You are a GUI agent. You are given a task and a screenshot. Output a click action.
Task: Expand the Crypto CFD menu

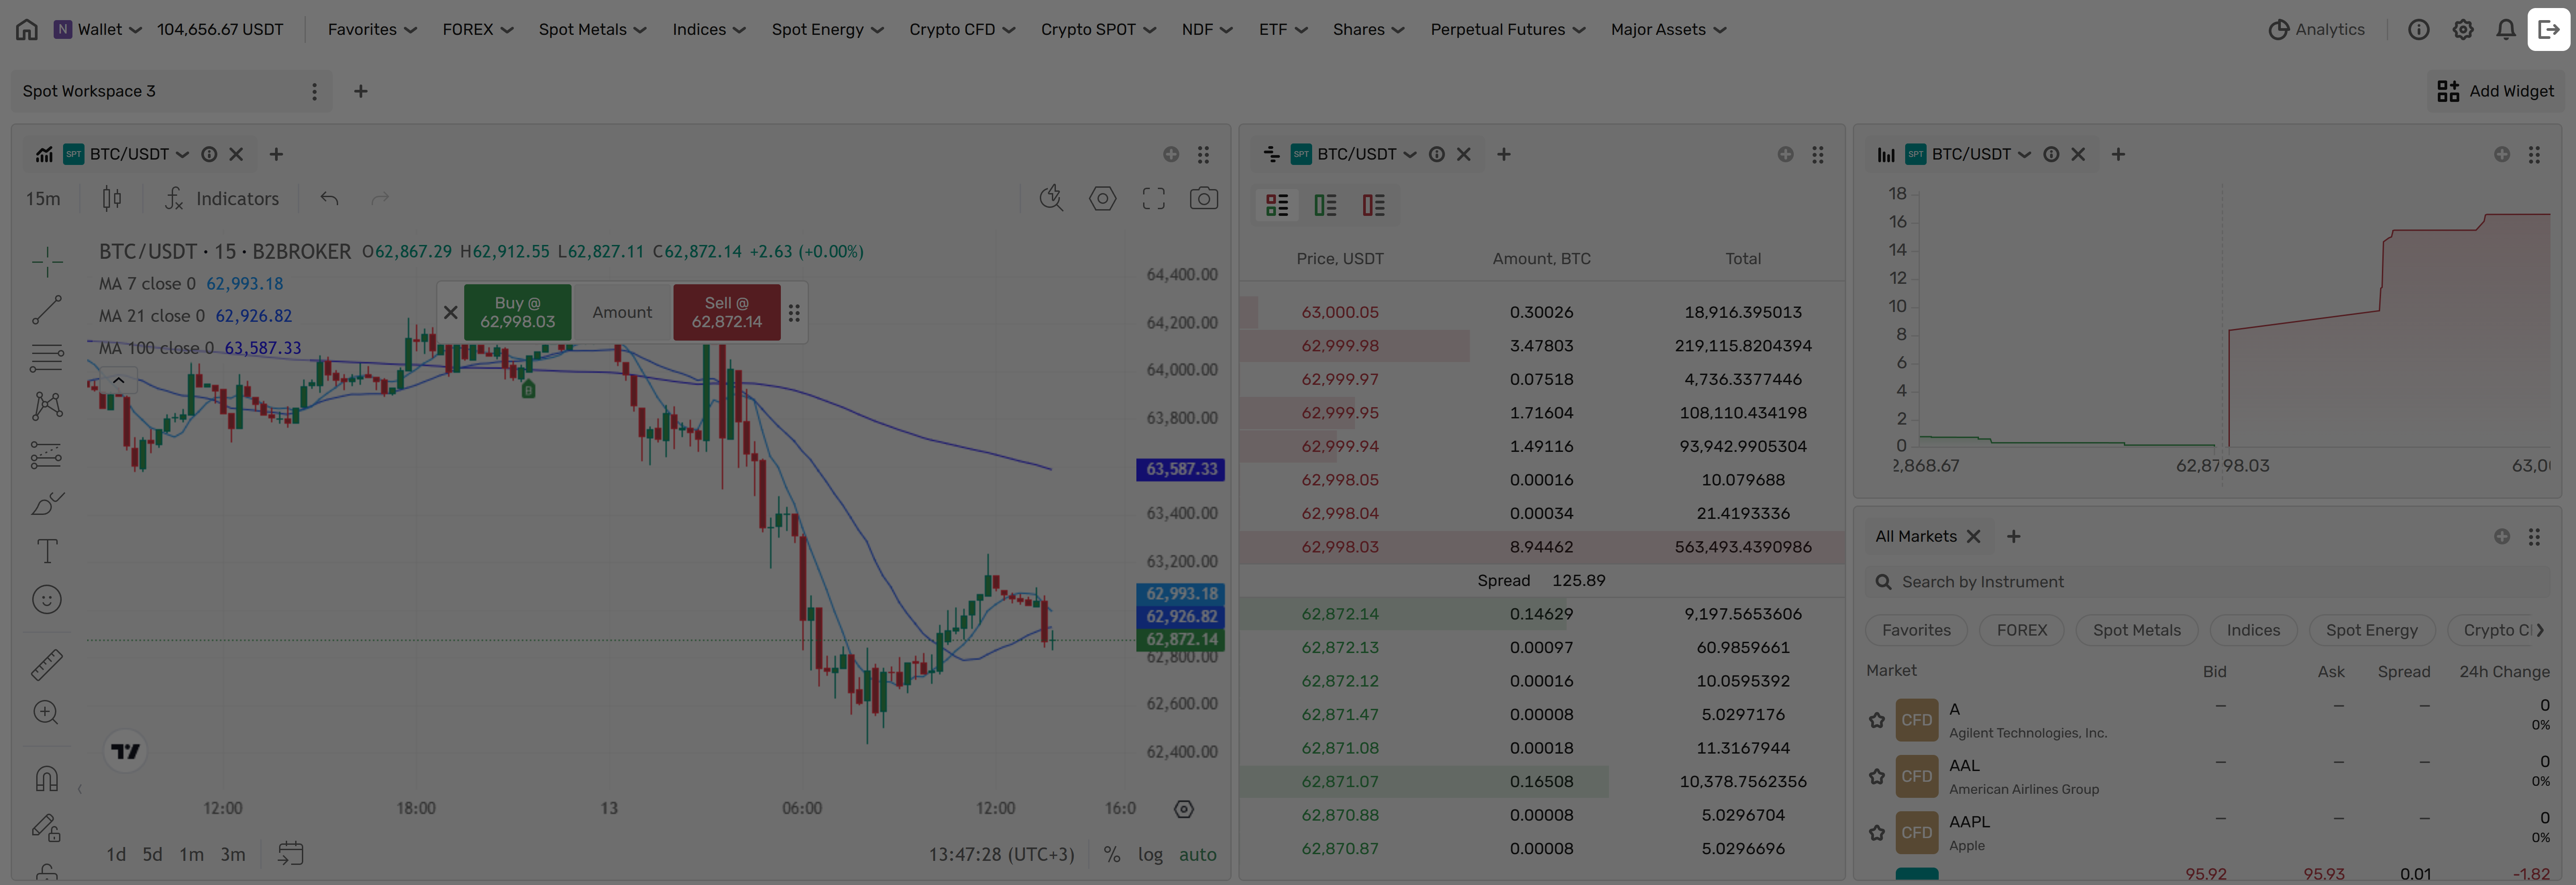(962, 30)
